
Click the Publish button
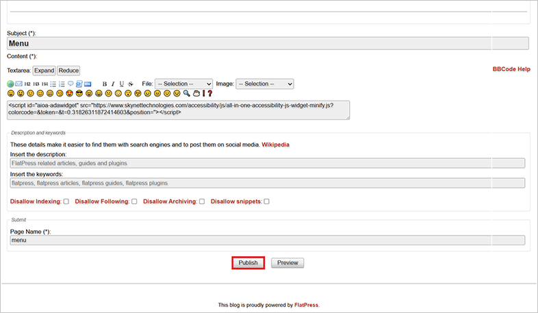[248, 263]
